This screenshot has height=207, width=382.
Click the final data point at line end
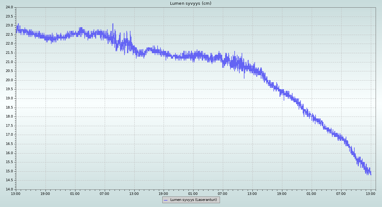tap(371, 175)
